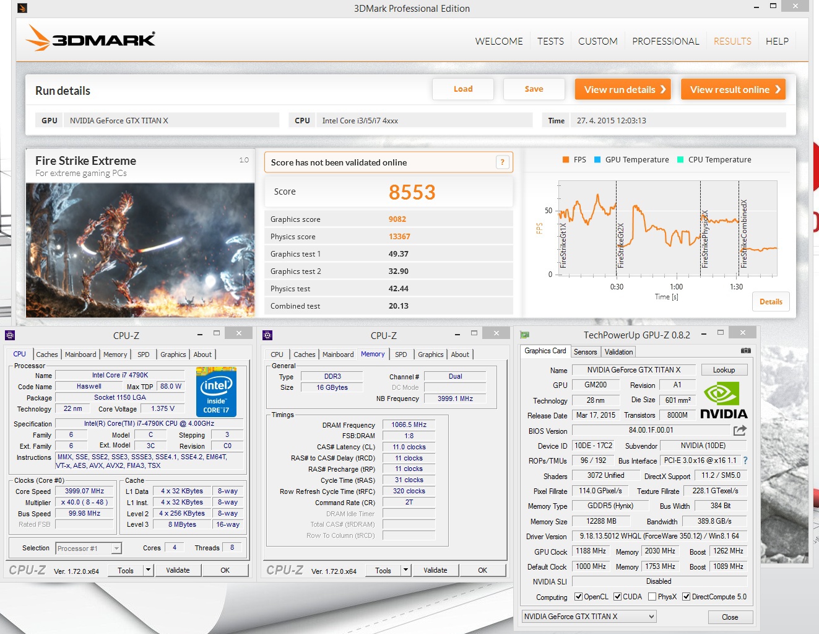Switch to Mainboard tab in left CPU-Z
This screenshot has height=634, width=819.
[x=80, y=354]
